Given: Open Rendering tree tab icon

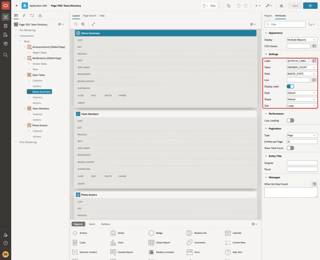Looking at the screenshot, I should click(16, 16).
